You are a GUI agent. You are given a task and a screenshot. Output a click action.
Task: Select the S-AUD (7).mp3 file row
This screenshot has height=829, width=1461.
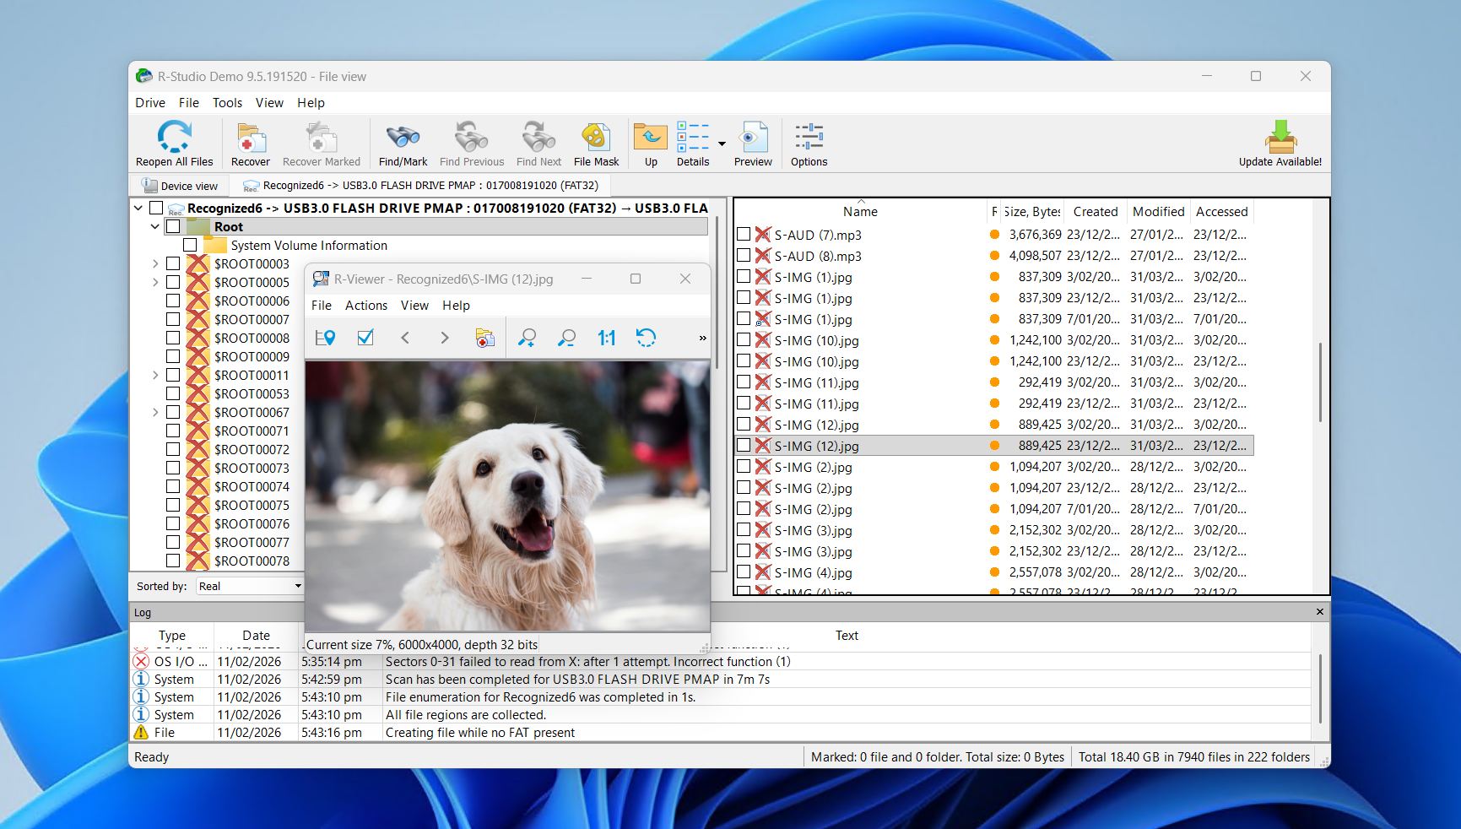[x=817, y=235]
